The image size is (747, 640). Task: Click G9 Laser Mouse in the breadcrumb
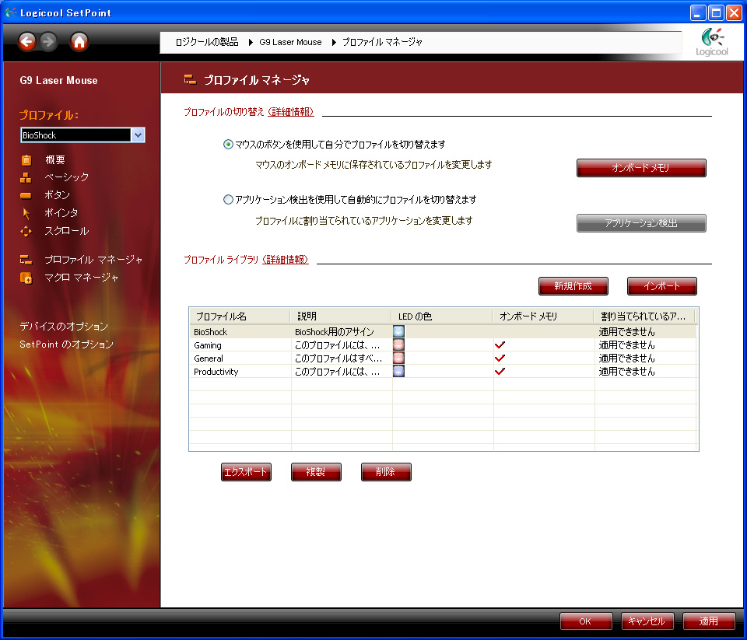click(290, 42)
